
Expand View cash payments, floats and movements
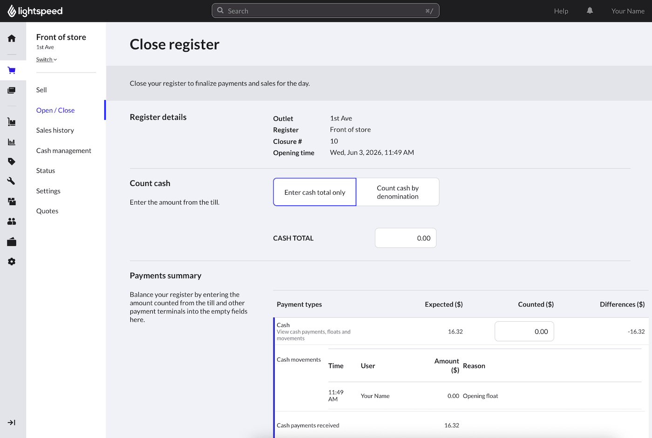pyautogui.click(x=313, y=335)
